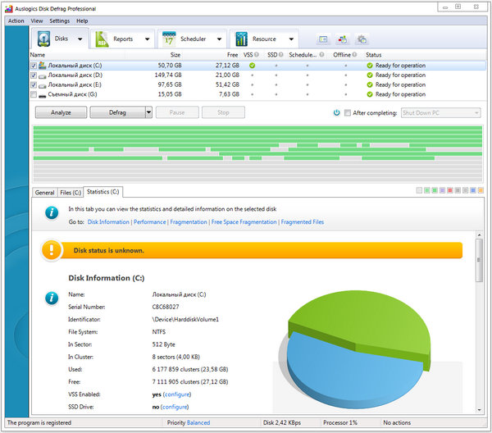Switch to the Files (C:) tab
This screenshot has height=433, width=492.
[x=70, y=193]
